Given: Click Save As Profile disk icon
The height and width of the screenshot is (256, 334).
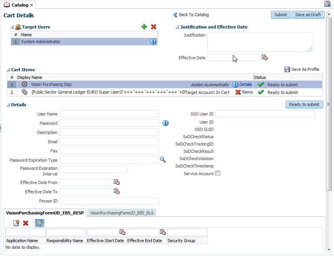Looking at the screenshot, I should pos(287,69).
